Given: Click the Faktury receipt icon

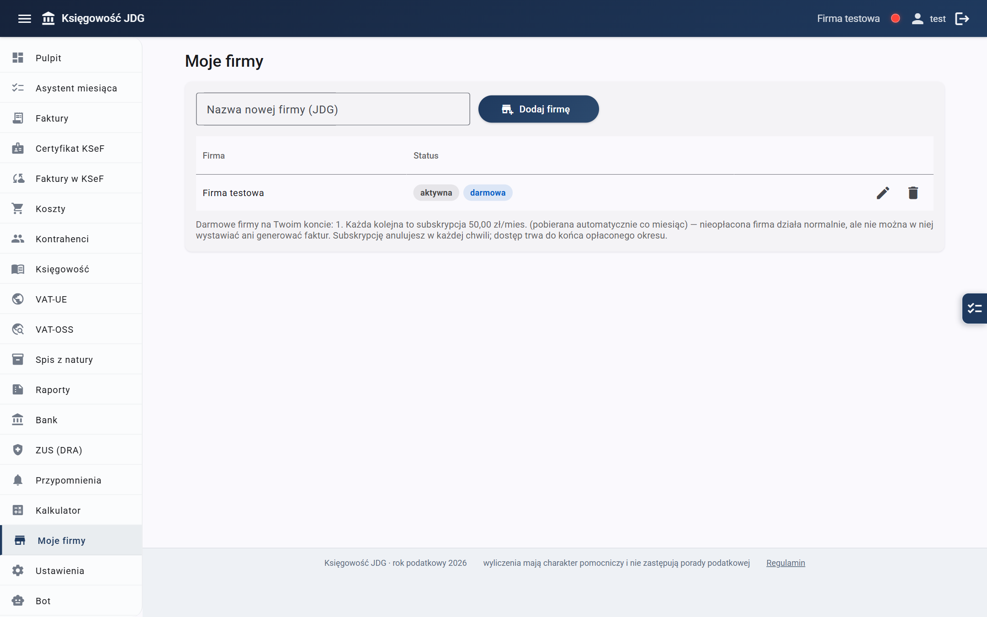Looking at the screenshot, I should click(18, 118).
